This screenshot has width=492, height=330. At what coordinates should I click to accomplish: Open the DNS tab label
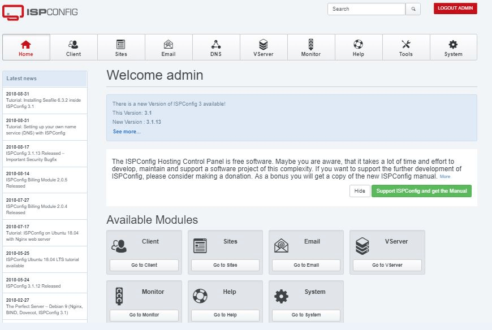click(x=216, y=54)
